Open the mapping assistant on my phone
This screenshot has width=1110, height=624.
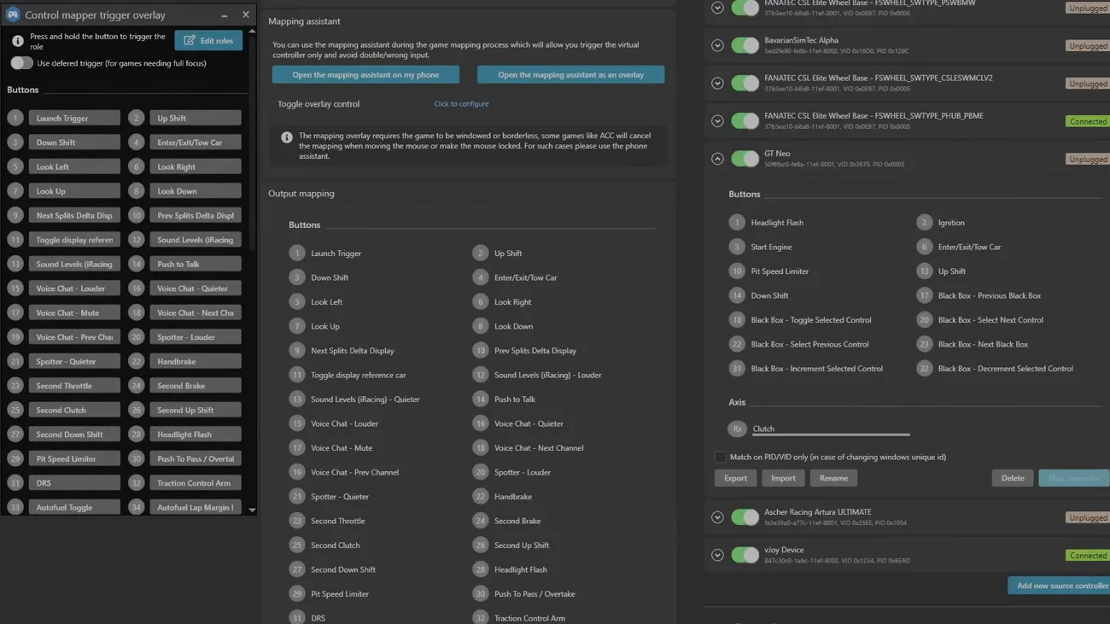point(365,75)
